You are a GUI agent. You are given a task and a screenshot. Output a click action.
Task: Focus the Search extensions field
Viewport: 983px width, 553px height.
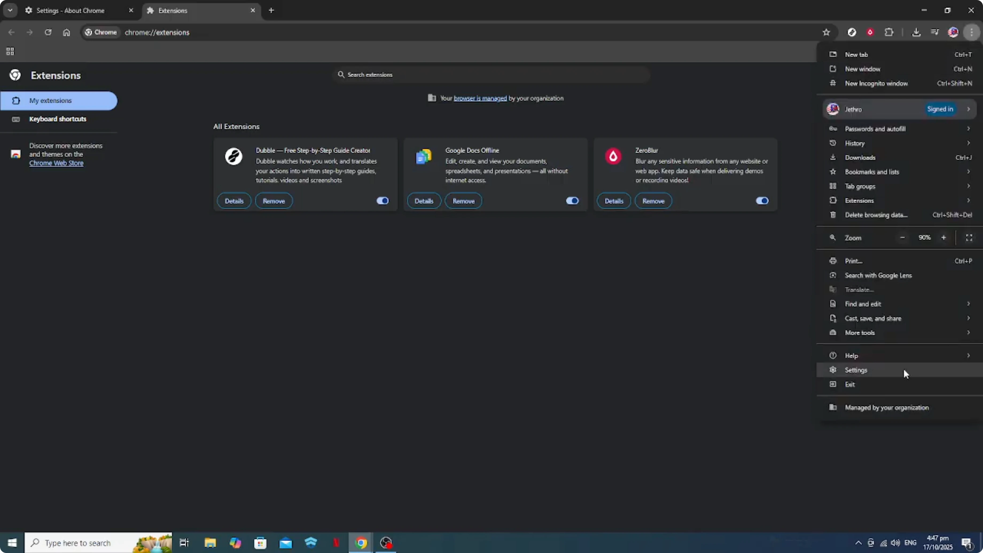[492, 75]
